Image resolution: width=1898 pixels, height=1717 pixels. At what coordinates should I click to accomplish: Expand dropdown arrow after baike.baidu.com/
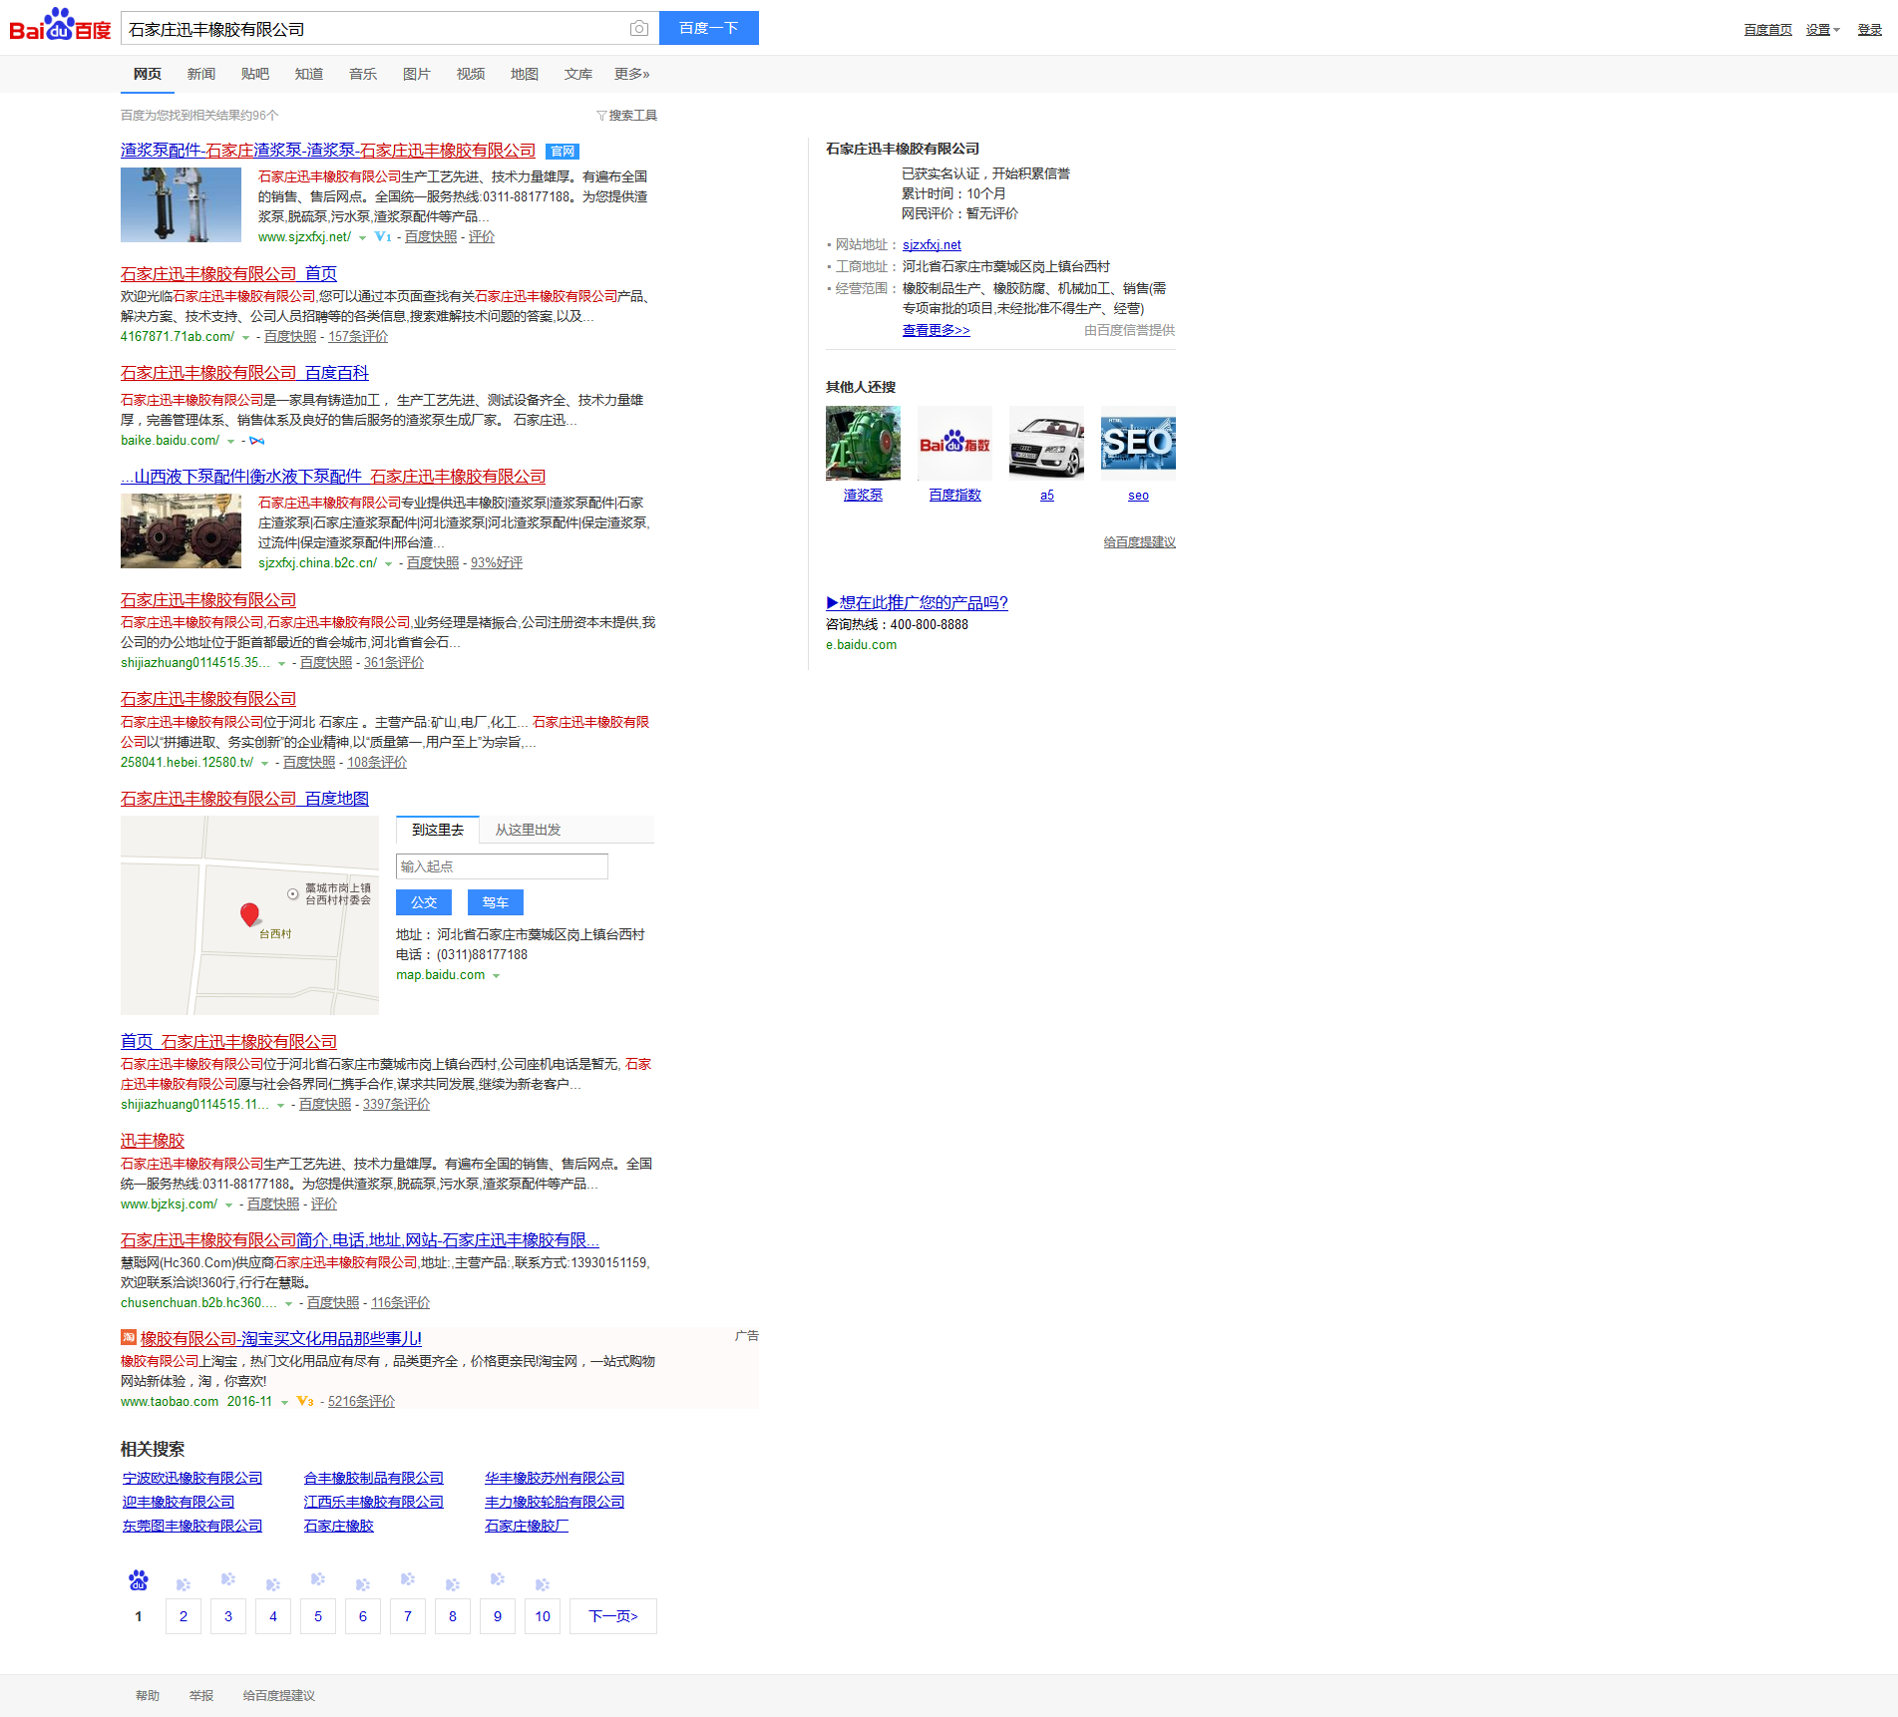(231, 442)
